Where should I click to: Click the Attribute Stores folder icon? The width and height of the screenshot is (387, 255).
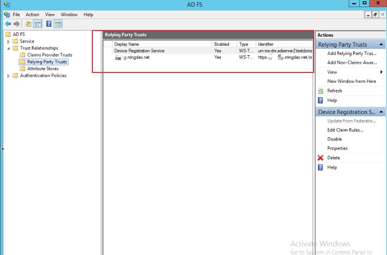pos(22,69)
